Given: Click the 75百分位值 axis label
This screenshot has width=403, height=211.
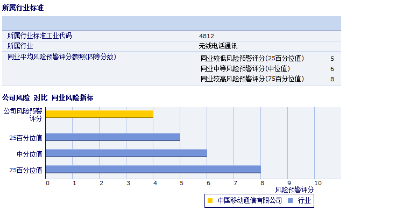Looking at the screenshot, I should click(x=26, y=170).
